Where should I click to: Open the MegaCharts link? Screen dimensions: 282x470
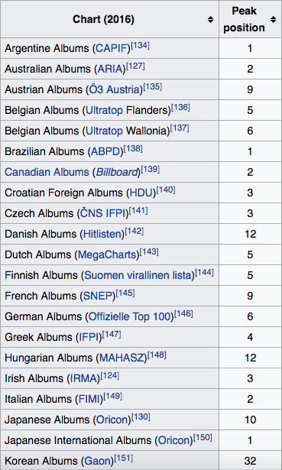pyautogui.click(x=107, y=255)
